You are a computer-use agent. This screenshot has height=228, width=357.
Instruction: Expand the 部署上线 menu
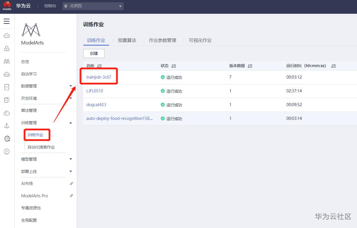(71, 172)
